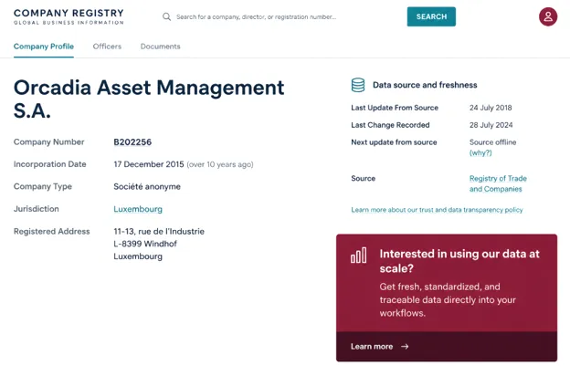The height and width of the screenshot is (376, 570).
Task: Click the Jurisdiction label
Action: [x=36, y=209]
